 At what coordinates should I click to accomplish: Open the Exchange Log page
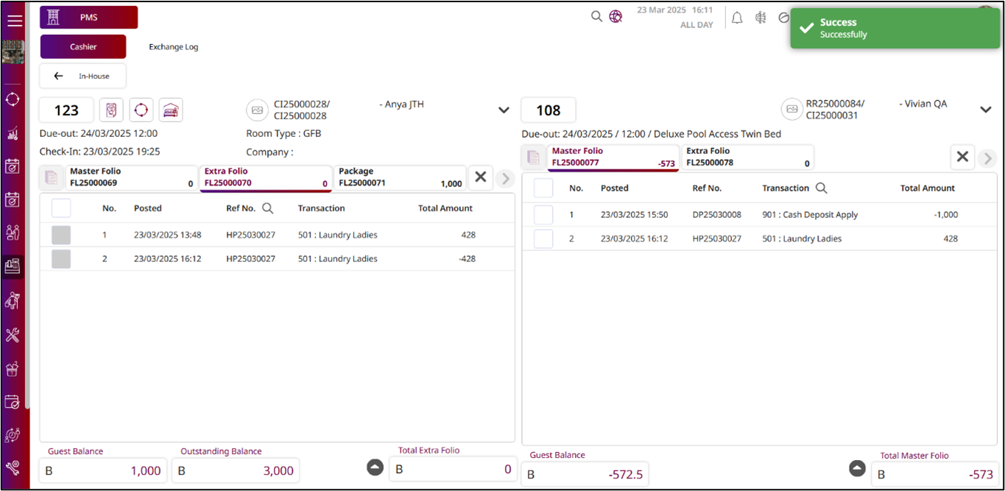tap(174, 47)
